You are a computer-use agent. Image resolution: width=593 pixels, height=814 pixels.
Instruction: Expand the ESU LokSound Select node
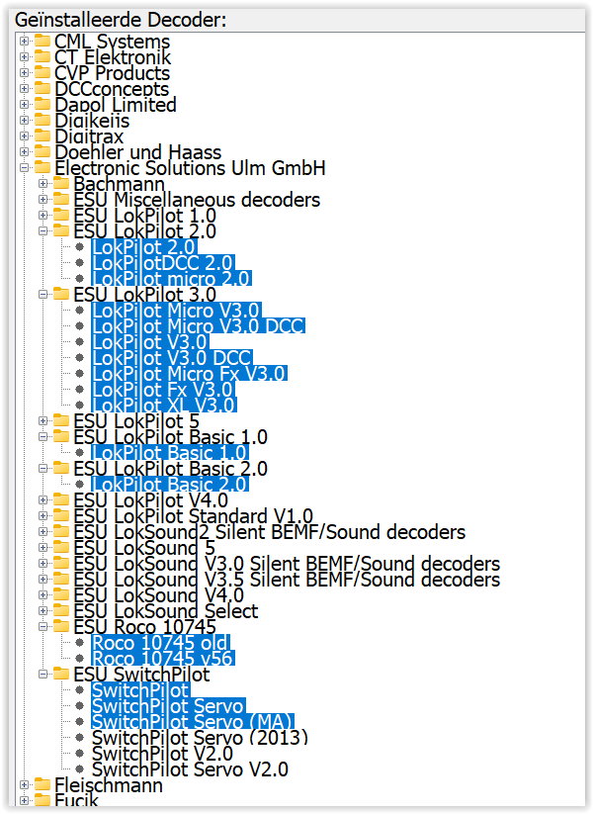(43, 610)
